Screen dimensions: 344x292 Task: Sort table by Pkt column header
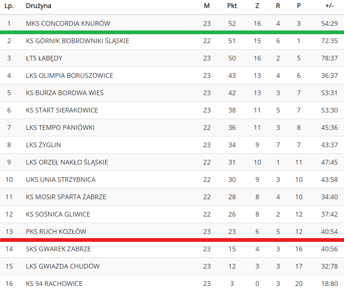pyautogui.click(x=232, y=6)
